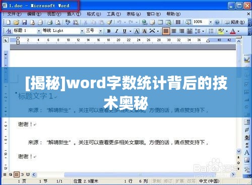This screenshot has height=185, width=252.
Task: Toggle Italic formatting button
Action: tap(117, 31)
